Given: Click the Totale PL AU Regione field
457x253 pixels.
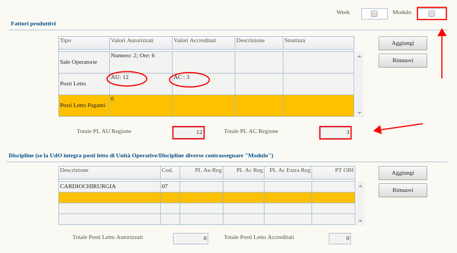Looking at the screenshot, I should click(189, 132).
